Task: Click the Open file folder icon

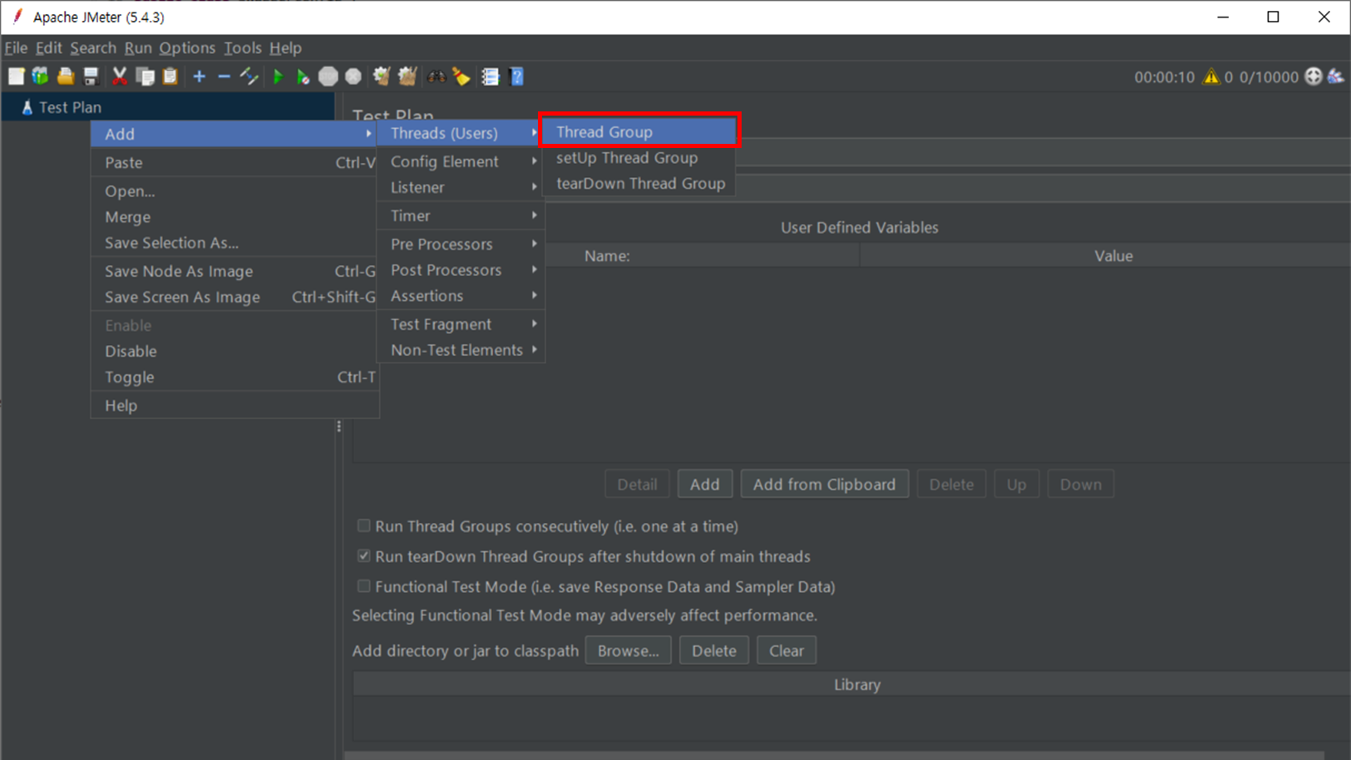Action: (66, 76)
